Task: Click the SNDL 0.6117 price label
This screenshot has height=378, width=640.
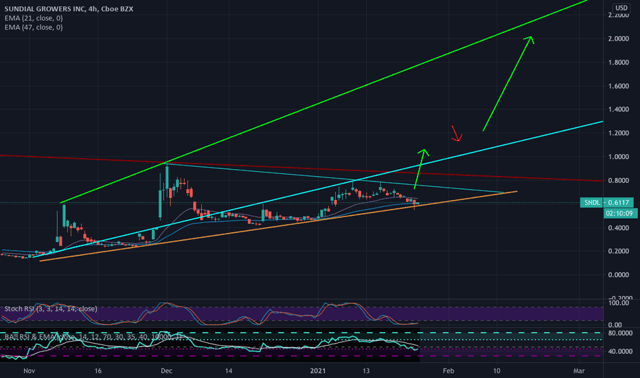Action: point(606,202)
